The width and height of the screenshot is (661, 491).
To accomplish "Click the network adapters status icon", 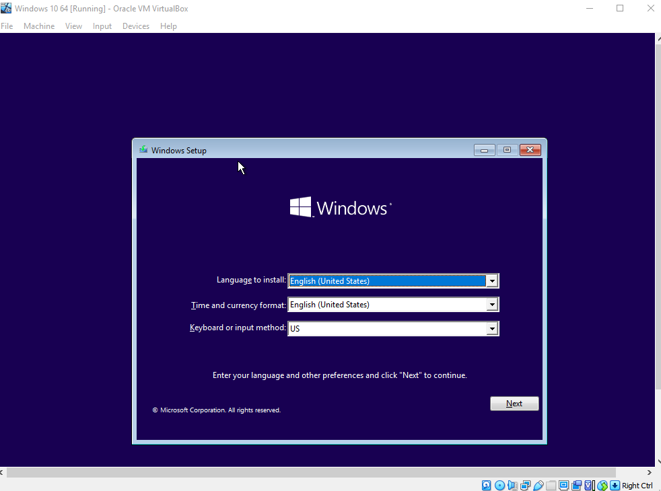I will tap(524, 485).
